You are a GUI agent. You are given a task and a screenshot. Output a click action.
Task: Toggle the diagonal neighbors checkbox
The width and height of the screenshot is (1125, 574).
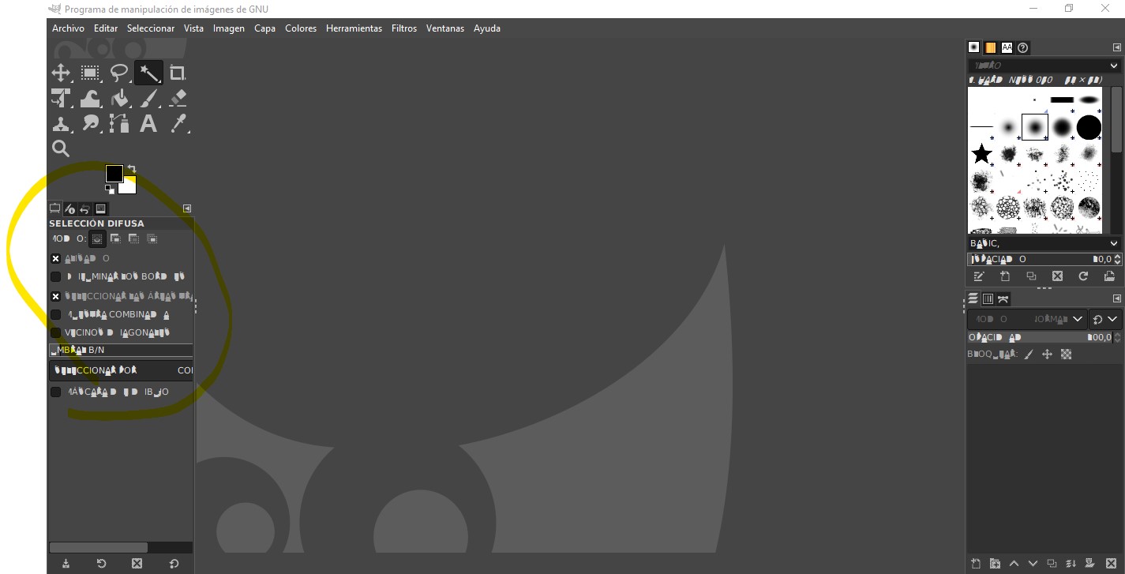pyautogui.click(x=55, y=332)
